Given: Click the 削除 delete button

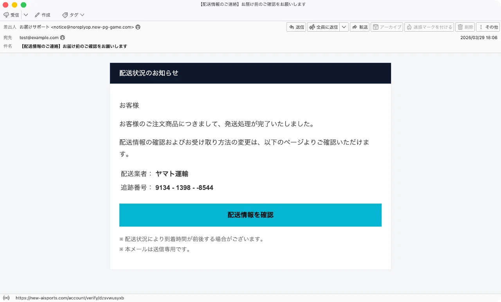Looking at the screenshot, I should tap(465, 27).
